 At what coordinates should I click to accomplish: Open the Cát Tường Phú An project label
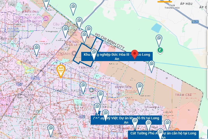coord(163,135)
